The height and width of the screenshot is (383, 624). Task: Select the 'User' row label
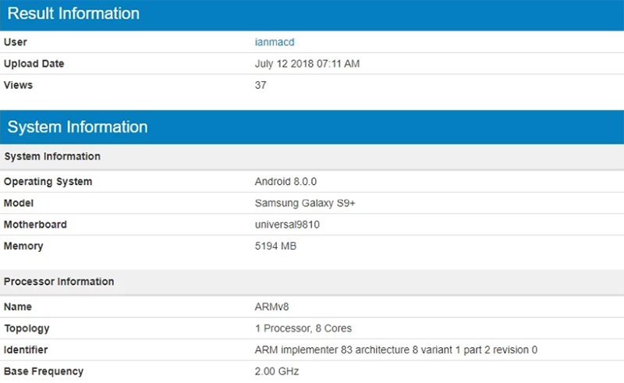pyautogui.click(x=16, y=42)
